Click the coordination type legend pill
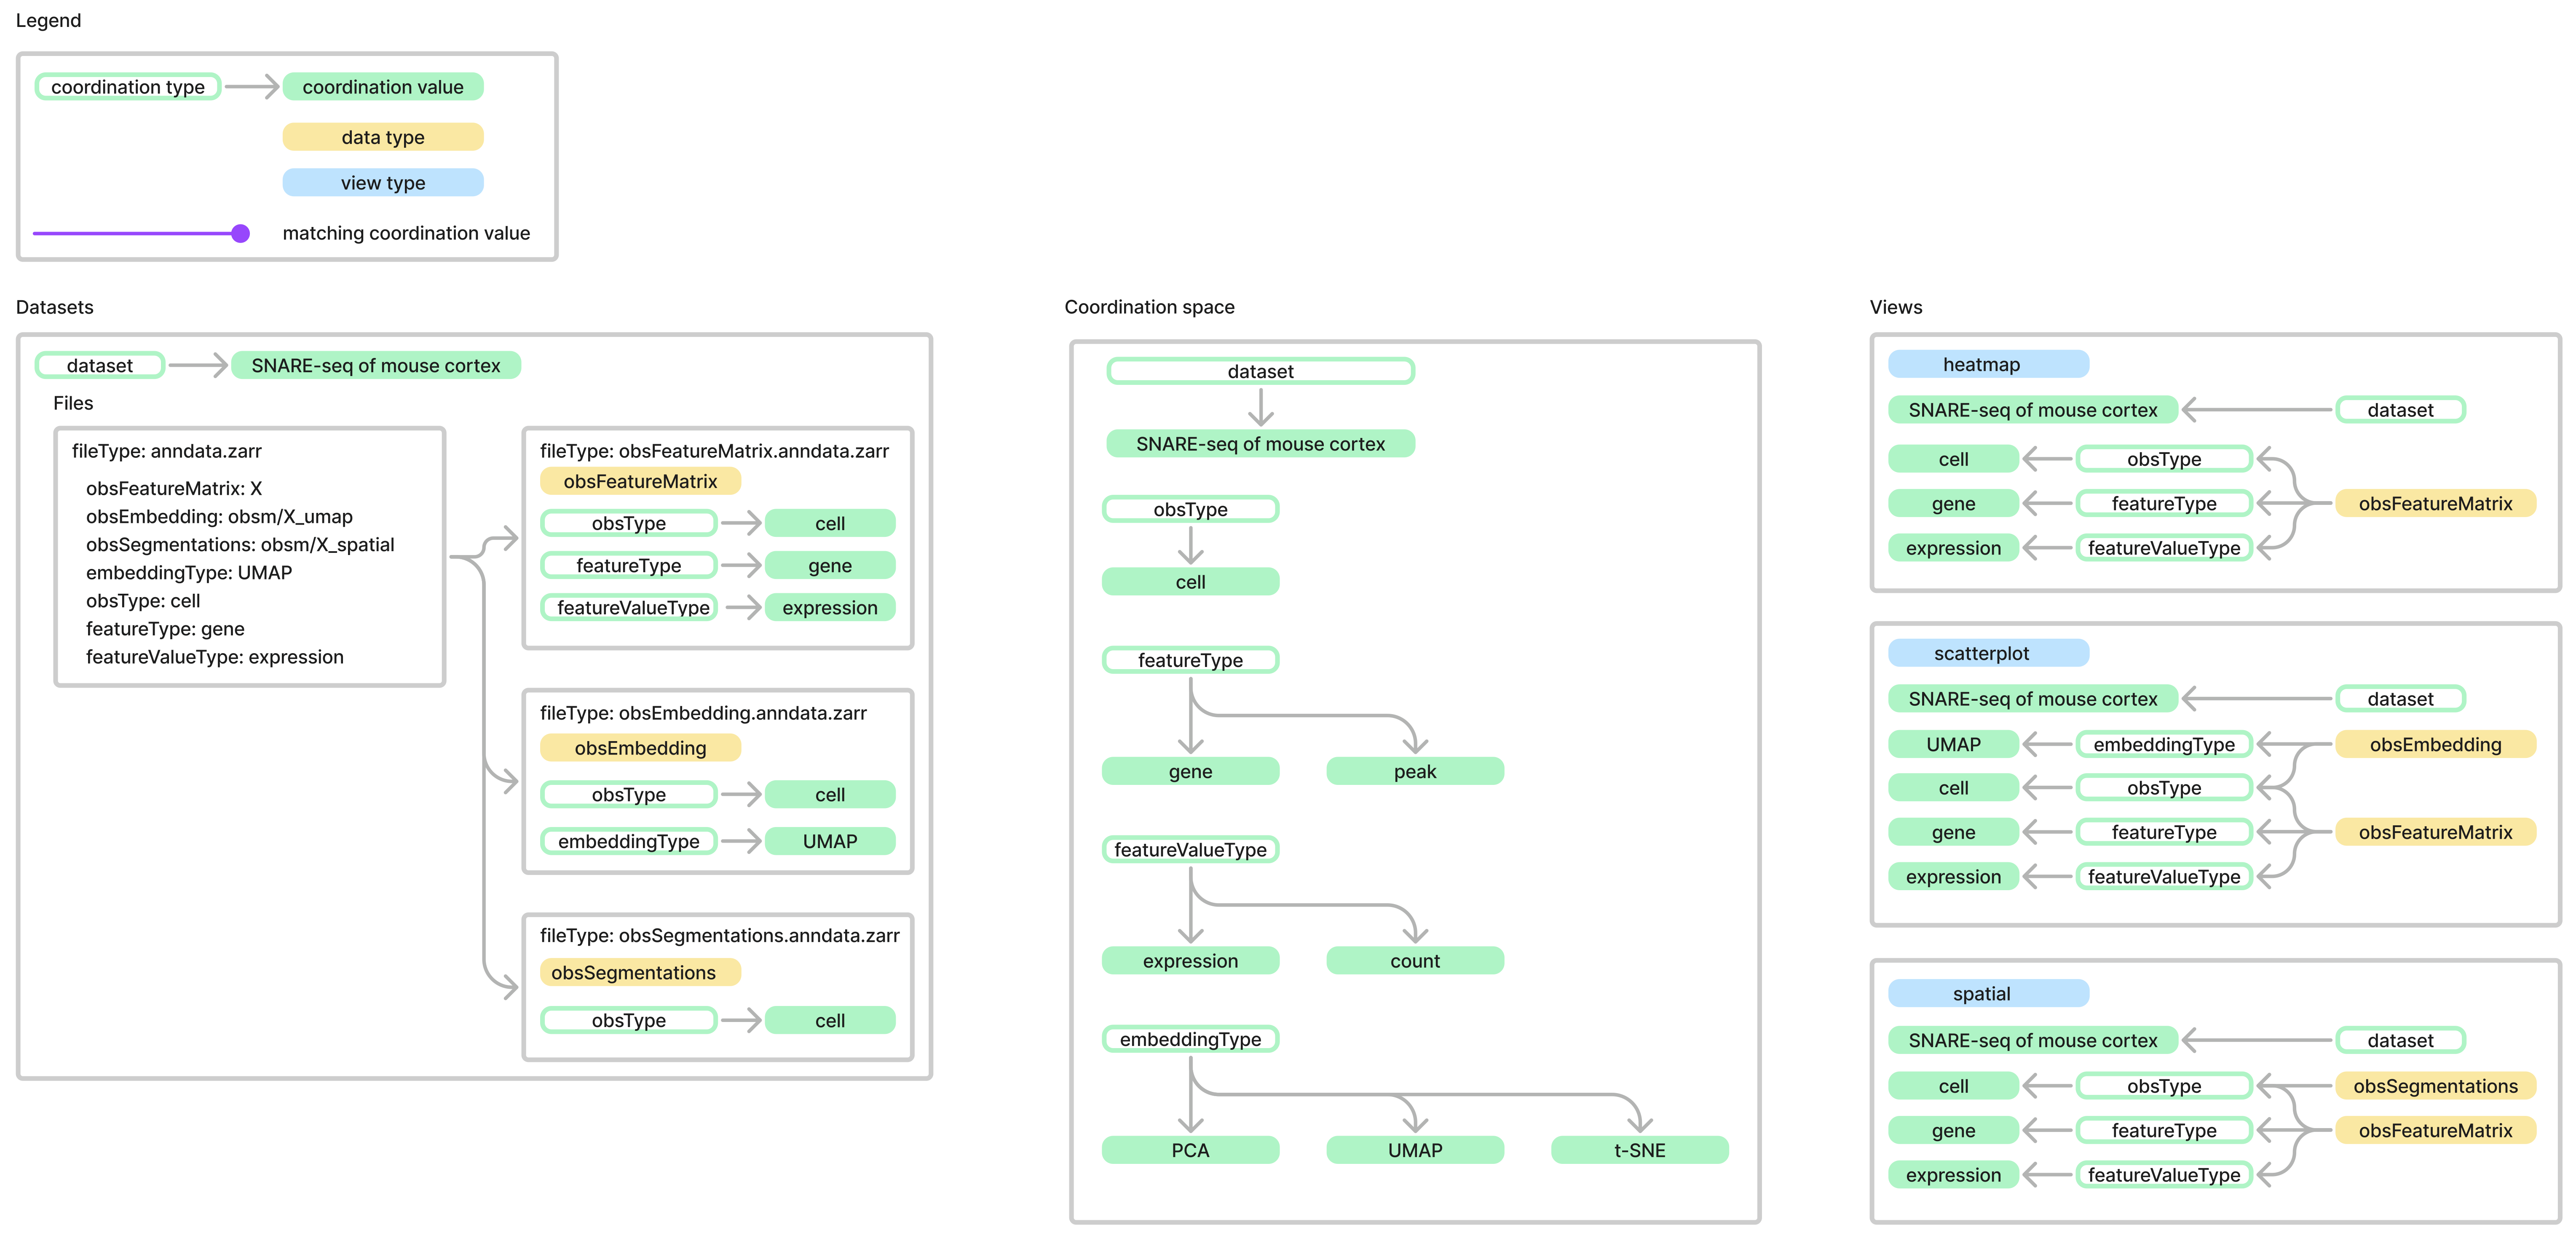The image size is (2576, 1238). click(x=128, y=87)
